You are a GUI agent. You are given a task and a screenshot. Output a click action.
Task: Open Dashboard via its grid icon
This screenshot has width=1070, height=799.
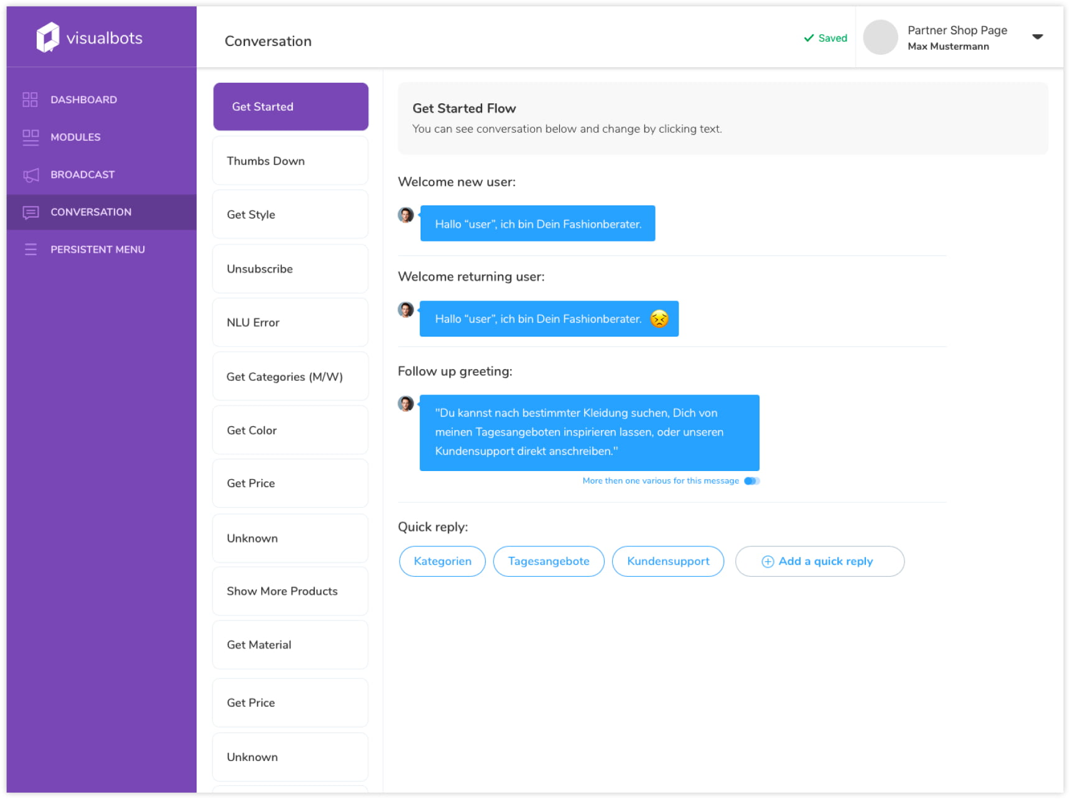click(30, 100)
